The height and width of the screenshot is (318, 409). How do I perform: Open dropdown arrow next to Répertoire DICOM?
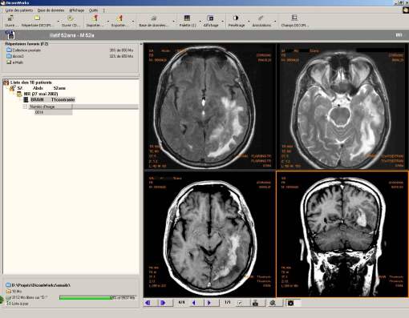[x=58, y=21]
